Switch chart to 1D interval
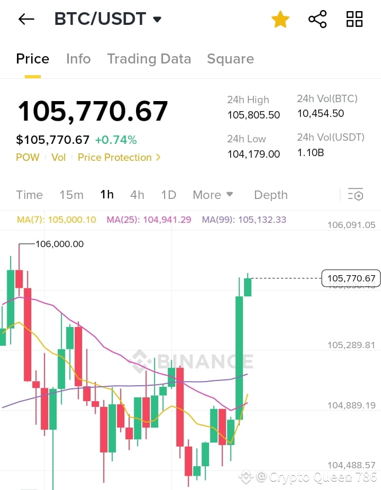Screen dimensions: 381x490 [168, 195]
